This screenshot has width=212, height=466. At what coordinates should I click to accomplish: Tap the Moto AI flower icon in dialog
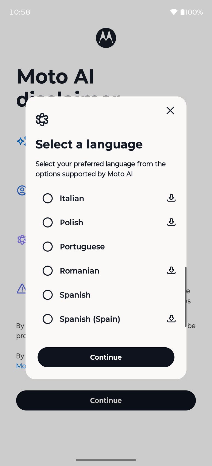click(42, 120)
